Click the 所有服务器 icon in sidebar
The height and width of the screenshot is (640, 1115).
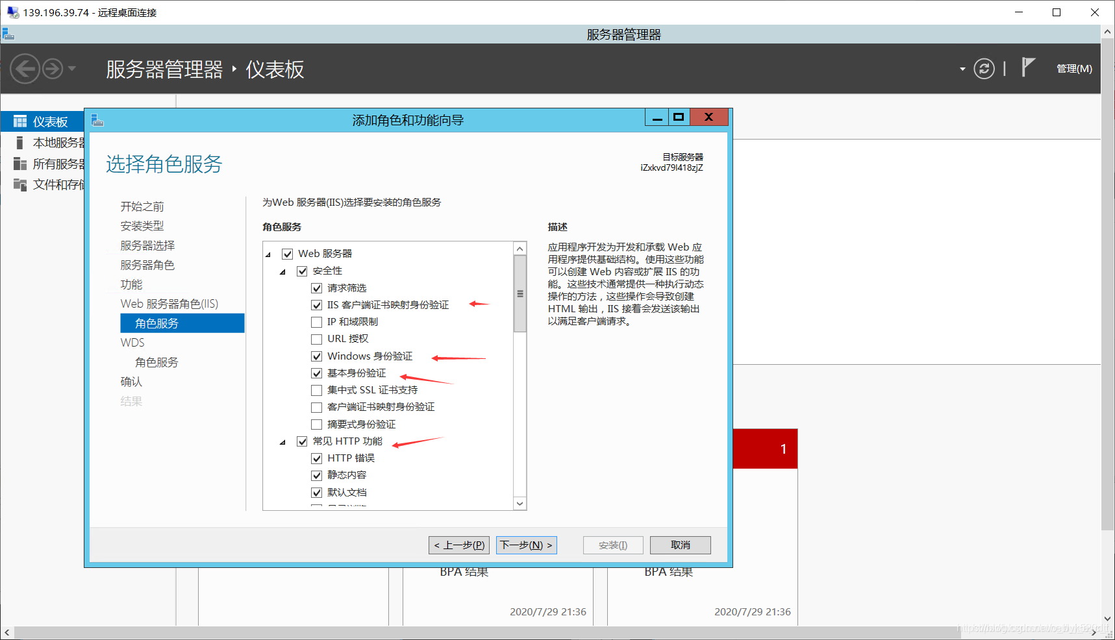click(x=20, y=164)
